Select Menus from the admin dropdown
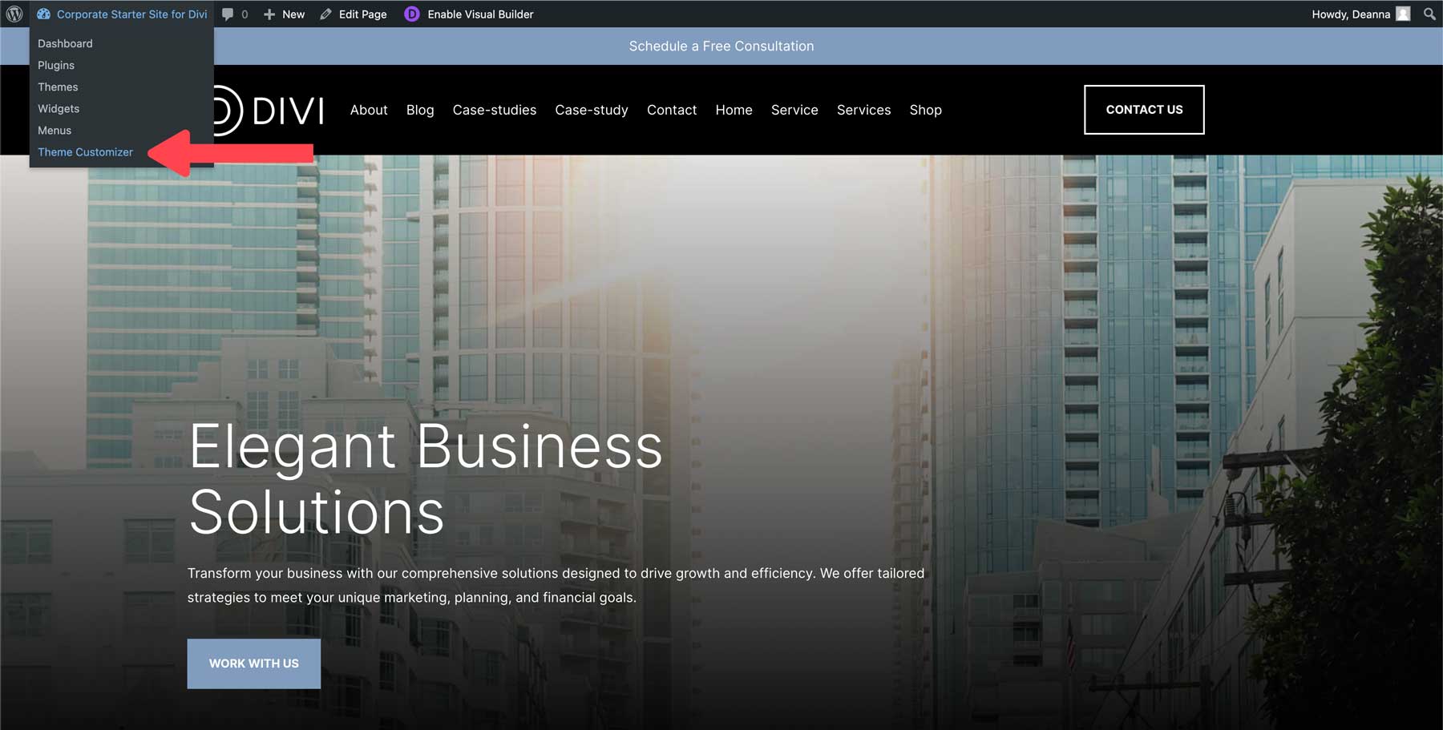The height and width of the screenshot is (730, 1443). 54,130
